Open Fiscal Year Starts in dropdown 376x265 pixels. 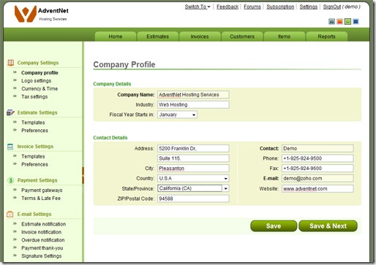pyautogui.click(x=177, y=115)
